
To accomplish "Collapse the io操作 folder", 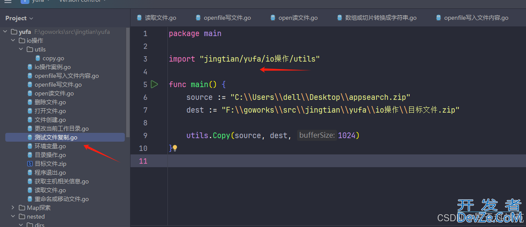I will pos(13,40).
